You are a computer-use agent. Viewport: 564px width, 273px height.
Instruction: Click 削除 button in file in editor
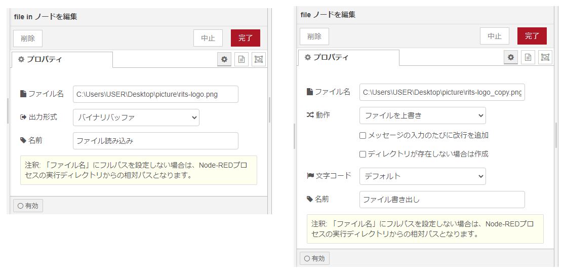click(28, 38)
